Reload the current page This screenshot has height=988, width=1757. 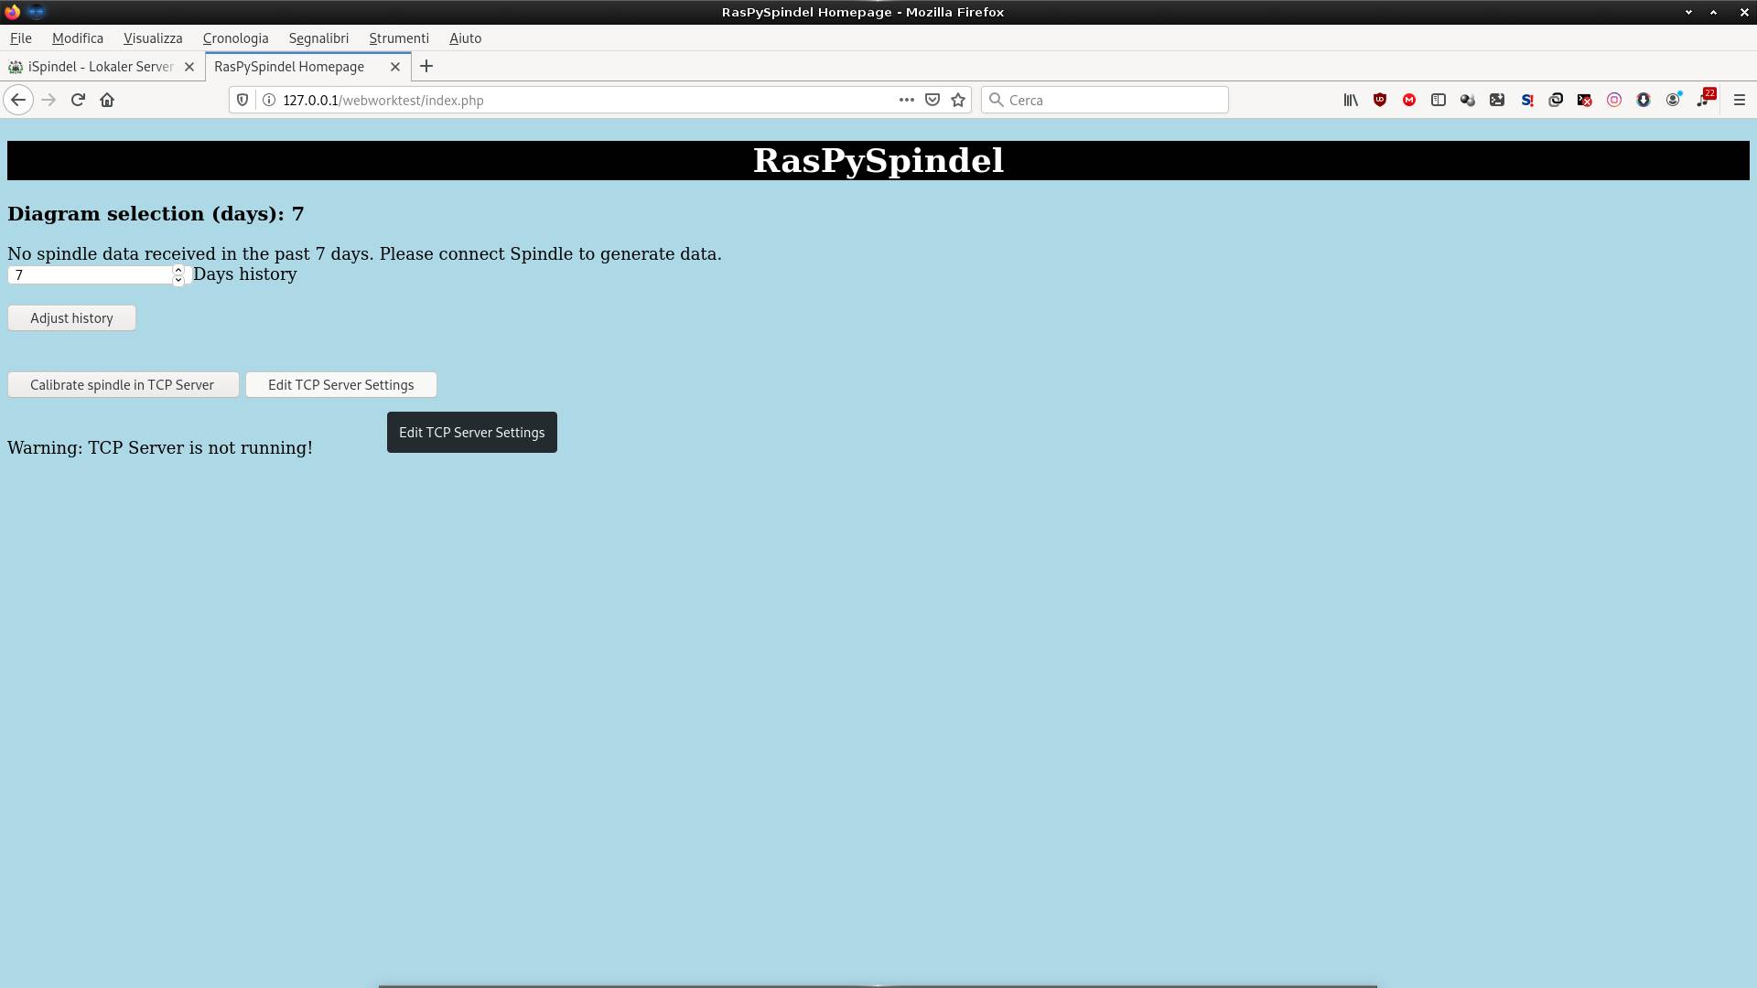(x=78, y=101)
